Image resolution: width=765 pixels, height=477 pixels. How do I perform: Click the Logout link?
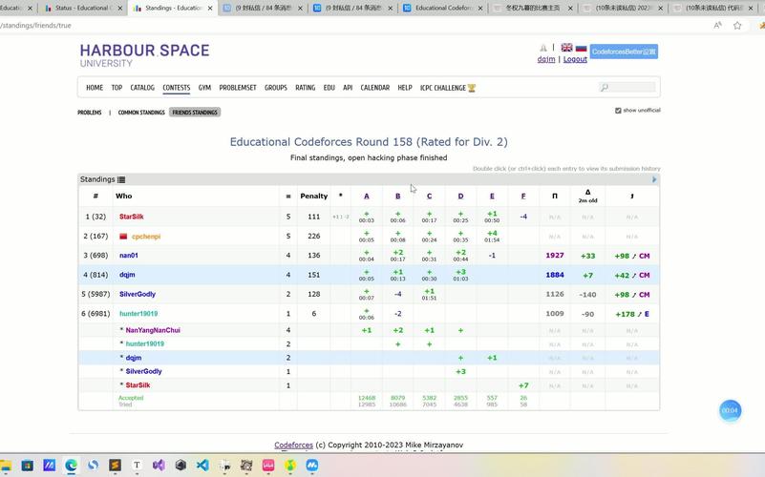click(575, 59)
